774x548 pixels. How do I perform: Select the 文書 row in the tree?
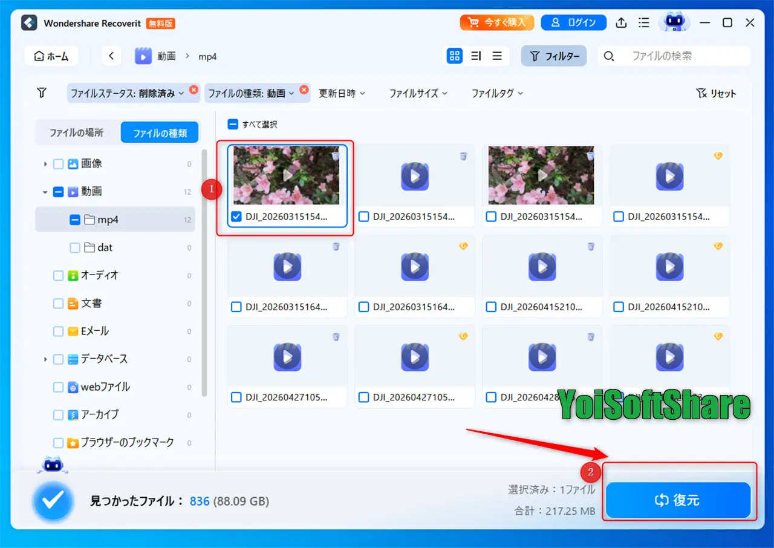click(x=115, y=303)
